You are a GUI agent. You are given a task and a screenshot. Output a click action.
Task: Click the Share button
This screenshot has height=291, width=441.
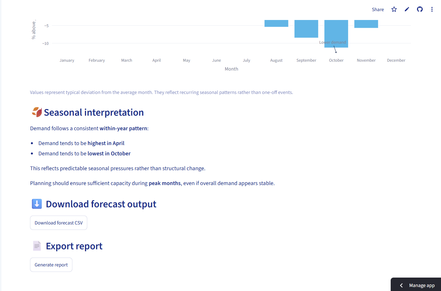click(378, 9)
